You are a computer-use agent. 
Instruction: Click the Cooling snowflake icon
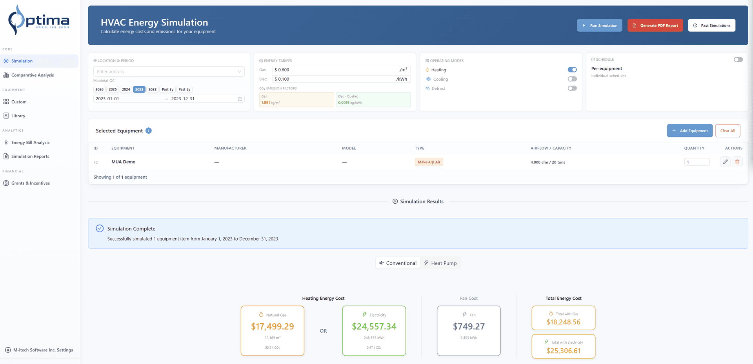[x=428, y=79]
